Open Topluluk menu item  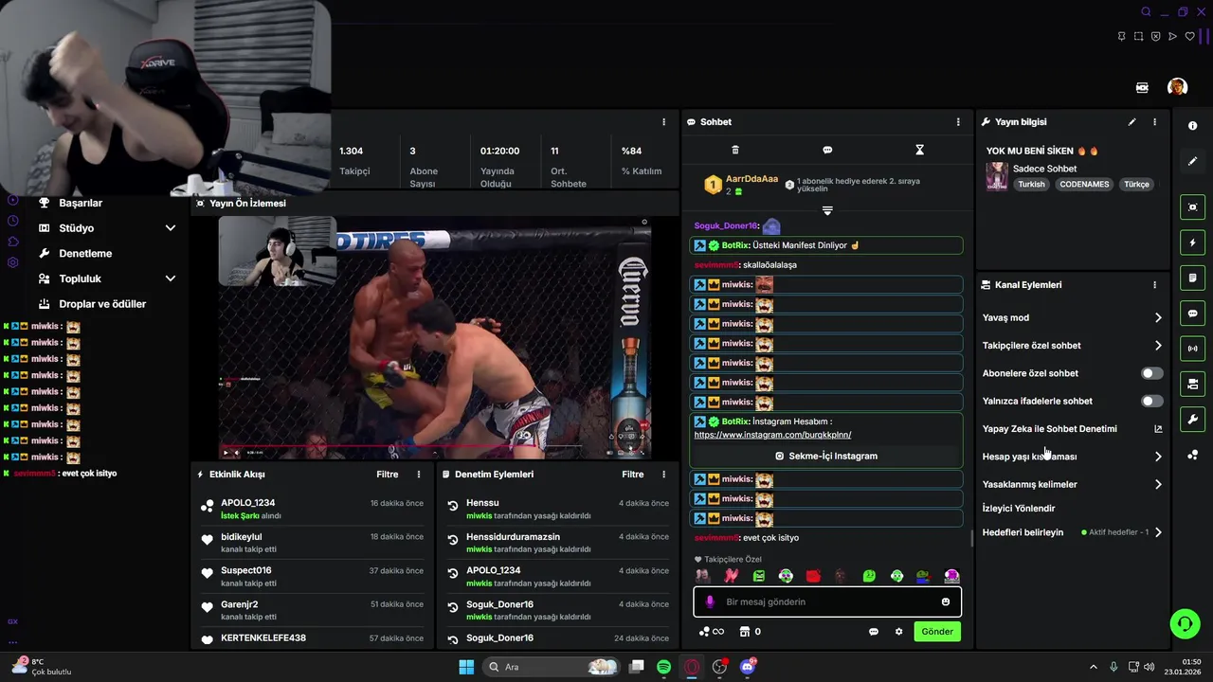80,278
